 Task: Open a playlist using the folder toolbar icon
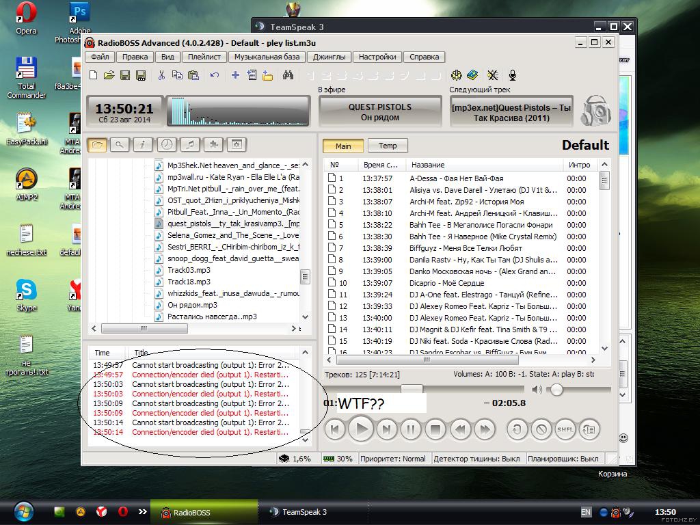pyautogui.click(x=109, y=75)
